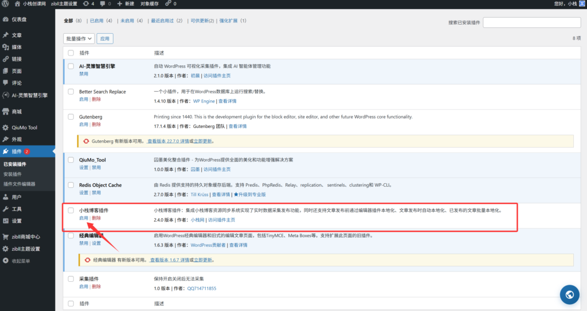Check the Better Search Replace checkbox

(x=71, y=92)
